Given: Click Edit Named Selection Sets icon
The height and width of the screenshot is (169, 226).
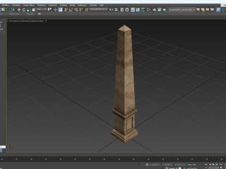Looking at the screenshot, I should pos(87,10).
